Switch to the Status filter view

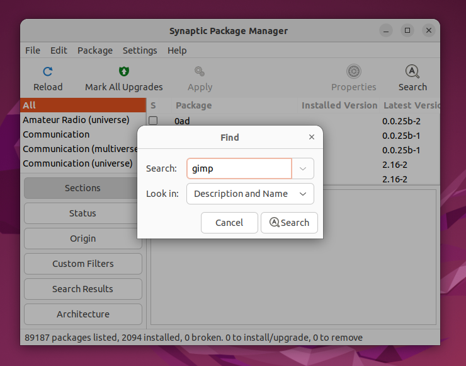(x=83, y=213)
